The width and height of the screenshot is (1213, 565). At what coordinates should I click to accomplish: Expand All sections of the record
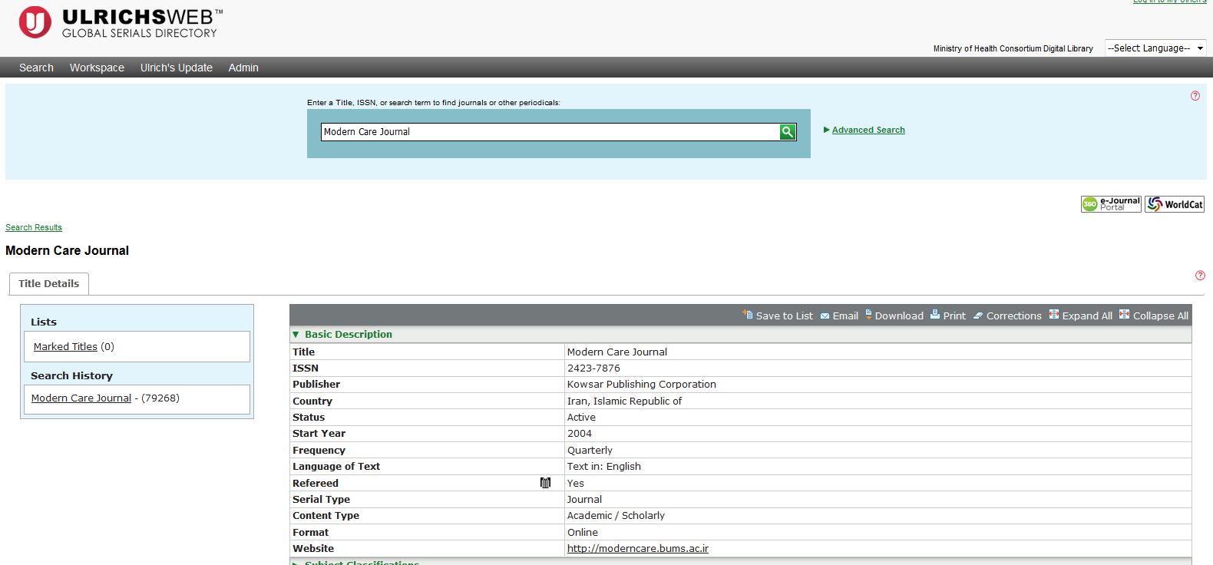click(x=1081, y=316)
